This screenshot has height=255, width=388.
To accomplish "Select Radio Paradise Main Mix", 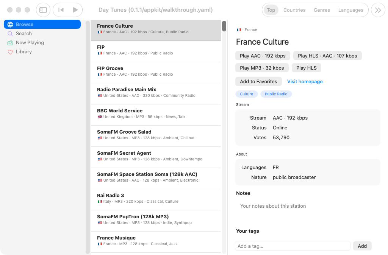I will 156,94.
